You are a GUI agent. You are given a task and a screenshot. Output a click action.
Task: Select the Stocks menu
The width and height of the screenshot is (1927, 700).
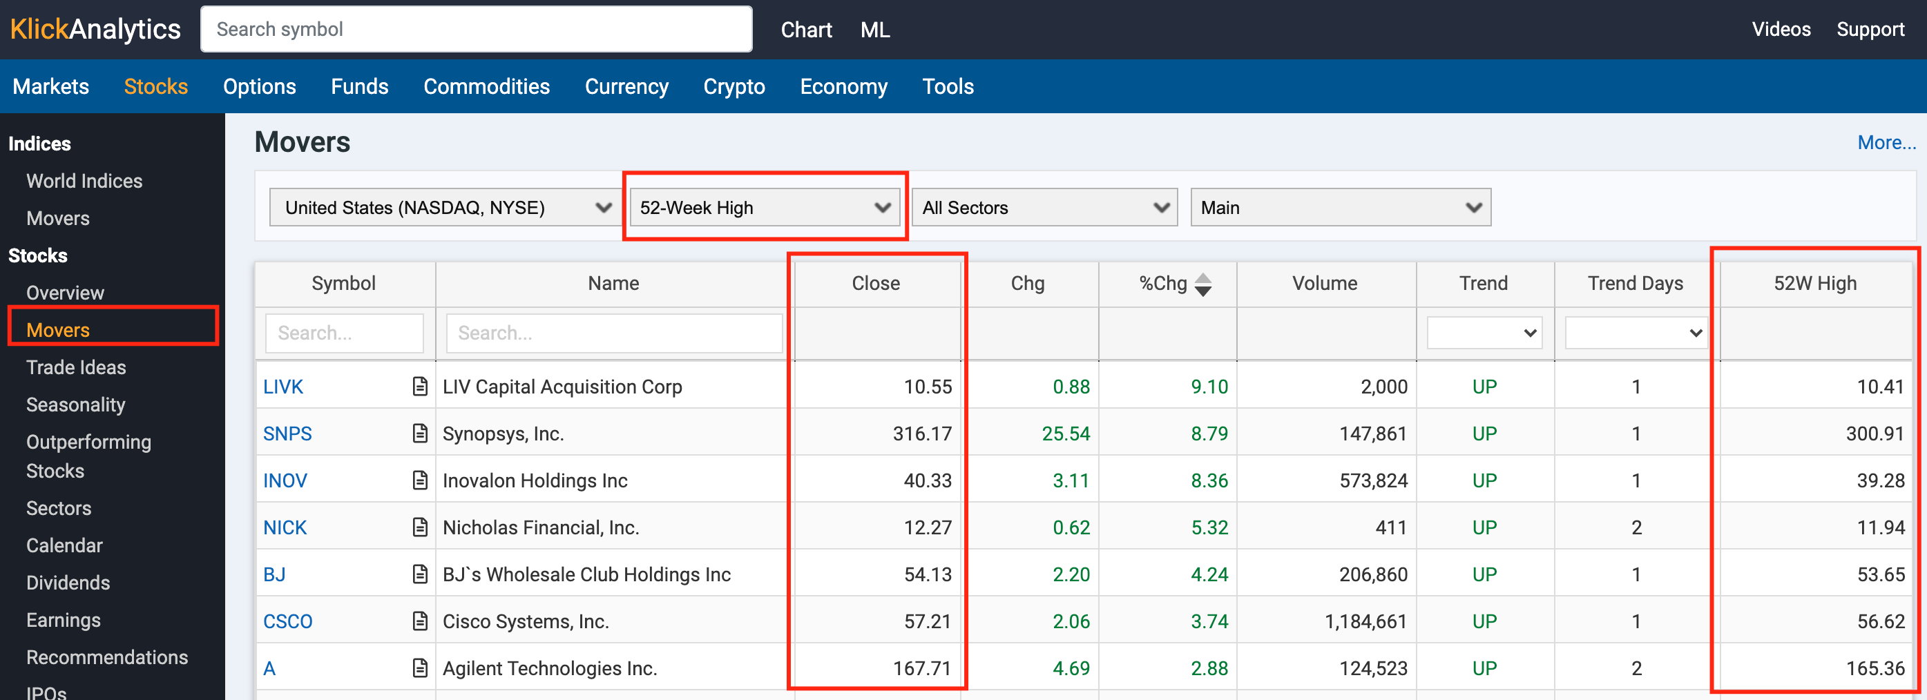[x=155, y=87]
